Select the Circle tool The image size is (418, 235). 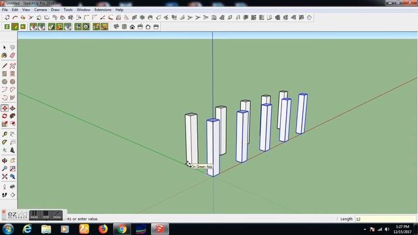tap(5, 82)
